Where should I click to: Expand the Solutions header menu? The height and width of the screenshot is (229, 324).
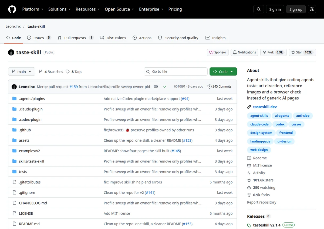(x=59, y=9)
